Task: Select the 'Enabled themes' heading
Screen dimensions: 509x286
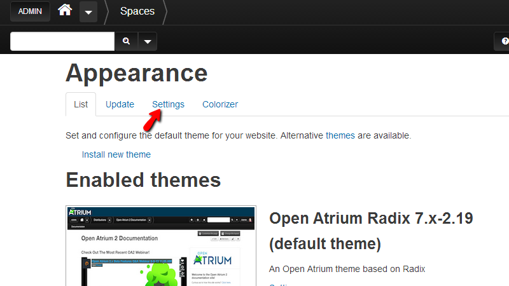Action: coord(143,180)
